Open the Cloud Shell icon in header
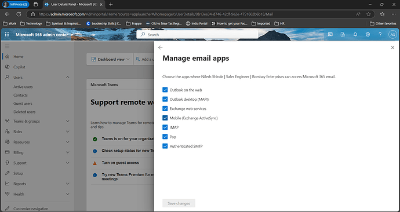400x212 pixels. tap(330, 34)
